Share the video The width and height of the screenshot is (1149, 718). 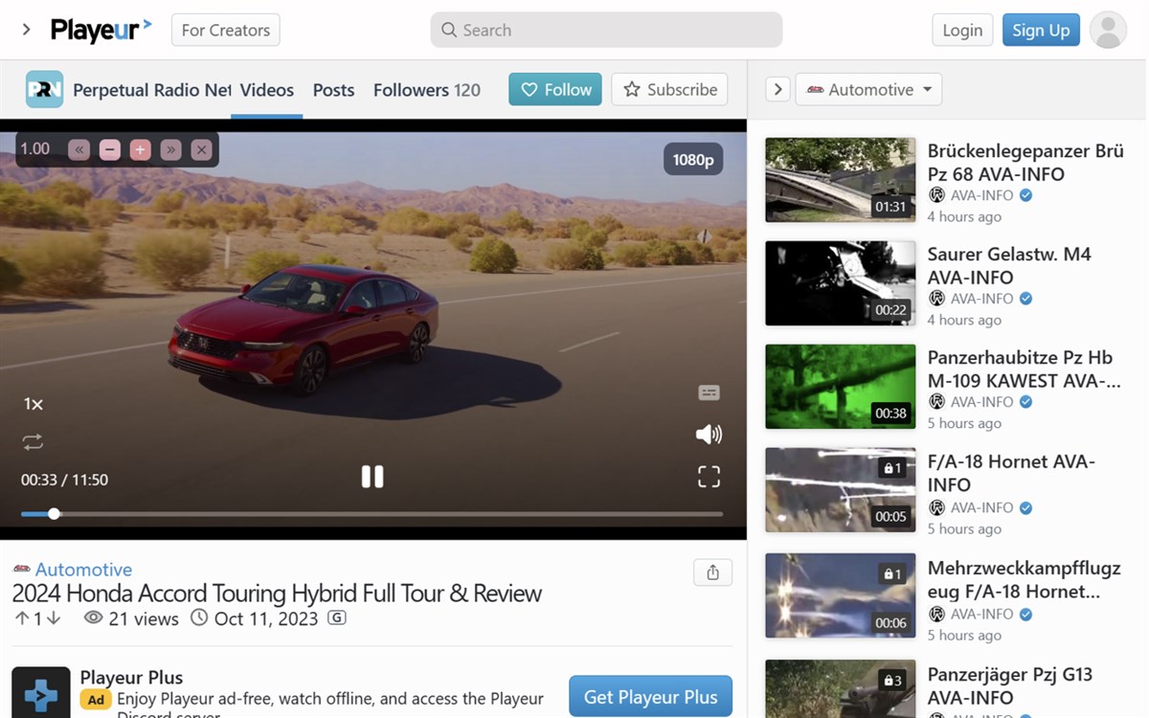tap(712, 572)
